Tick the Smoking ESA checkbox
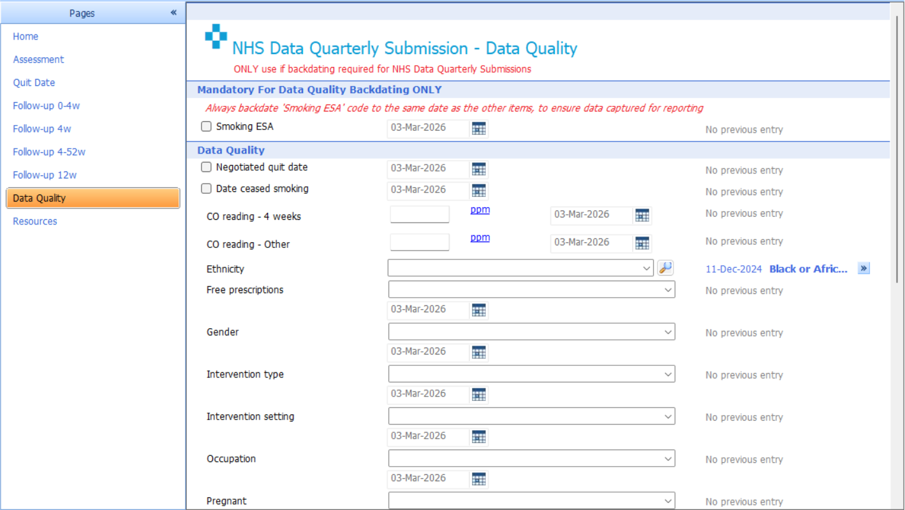The height and width of the screenshot is (510, 905). point(206,126)
